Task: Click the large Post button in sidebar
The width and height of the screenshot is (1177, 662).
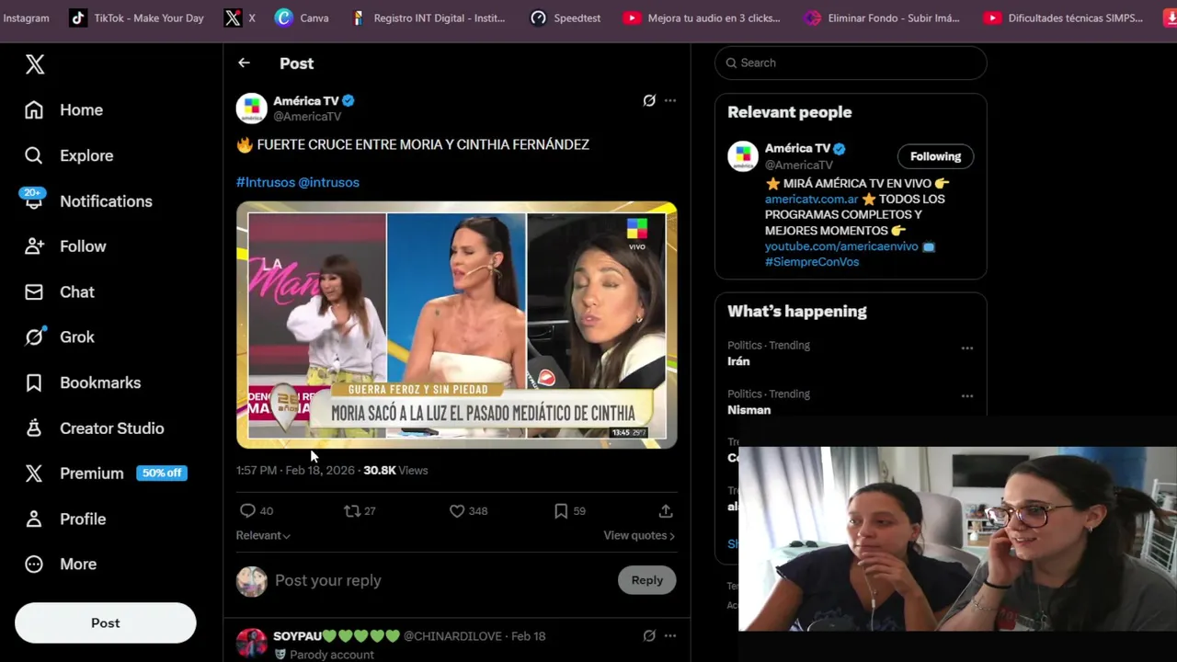Action: point(106,622)
